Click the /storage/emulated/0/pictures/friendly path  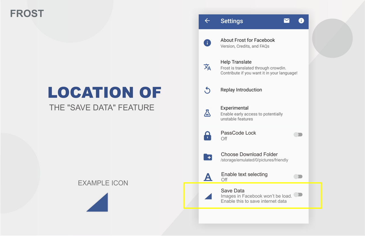click(254, 160)
